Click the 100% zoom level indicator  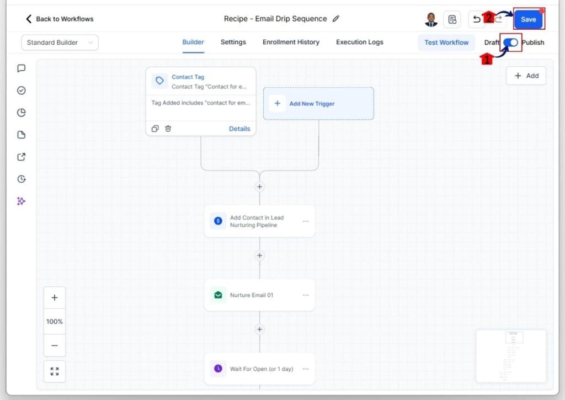tap(54, 321)
